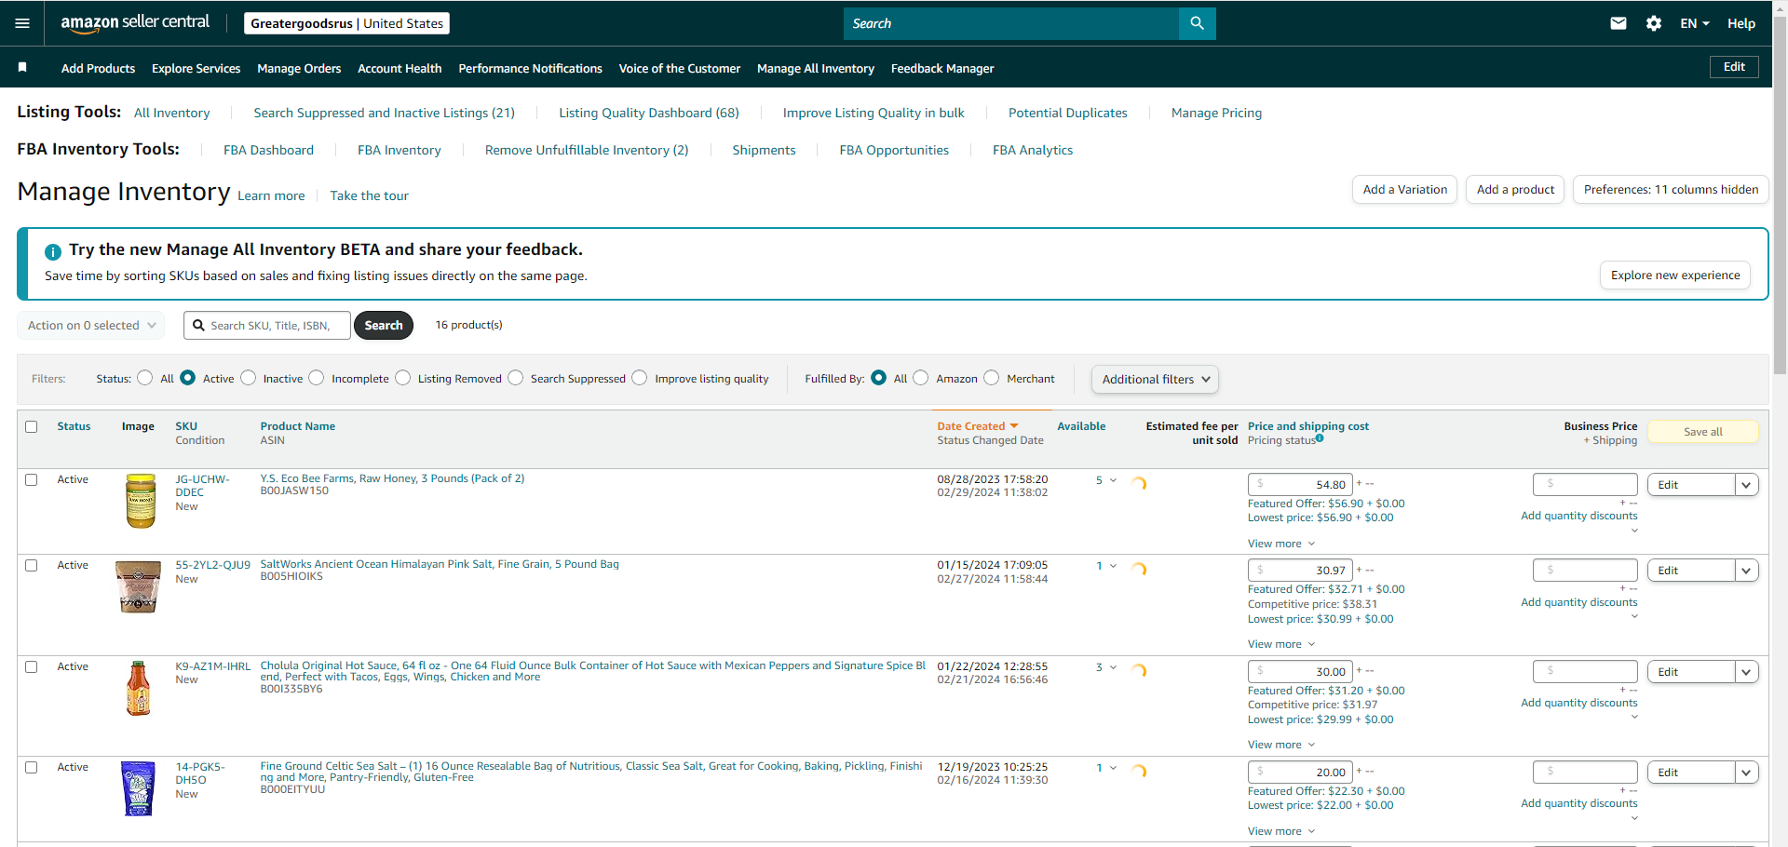The height and width of the screenshot is (847, 1788).
Task: Select the checkbox for SKU JG-UCHW-DDEC
Action: coord(32,479)
